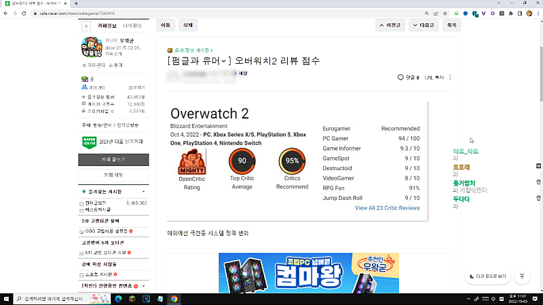The image size is (543, 305).
Task: Go to previous post with 이전글
Action: point(390,25)
